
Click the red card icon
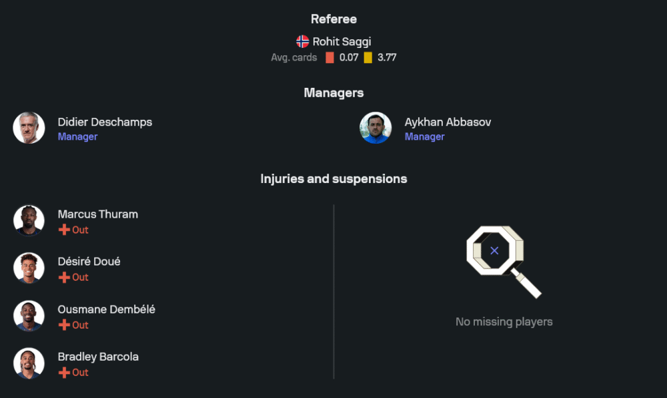(329, 58)
